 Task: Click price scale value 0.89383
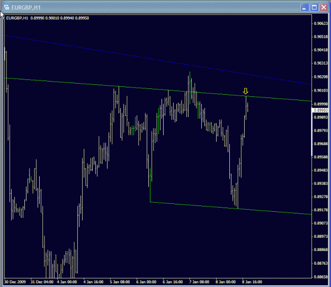pyautogui.click(x=320, y=184)
